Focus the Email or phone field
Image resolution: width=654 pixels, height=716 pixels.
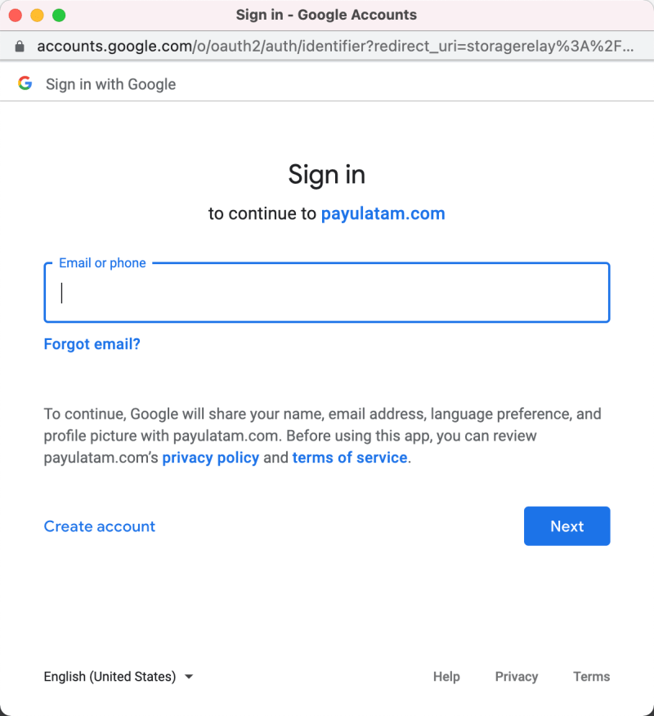[x=327, y=293]
